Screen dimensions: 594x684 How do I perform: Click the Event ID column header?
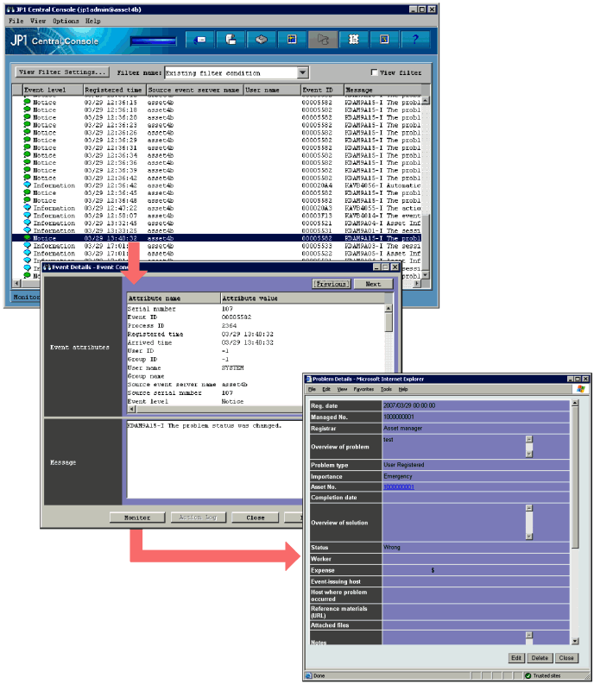[x=323, y=90]
